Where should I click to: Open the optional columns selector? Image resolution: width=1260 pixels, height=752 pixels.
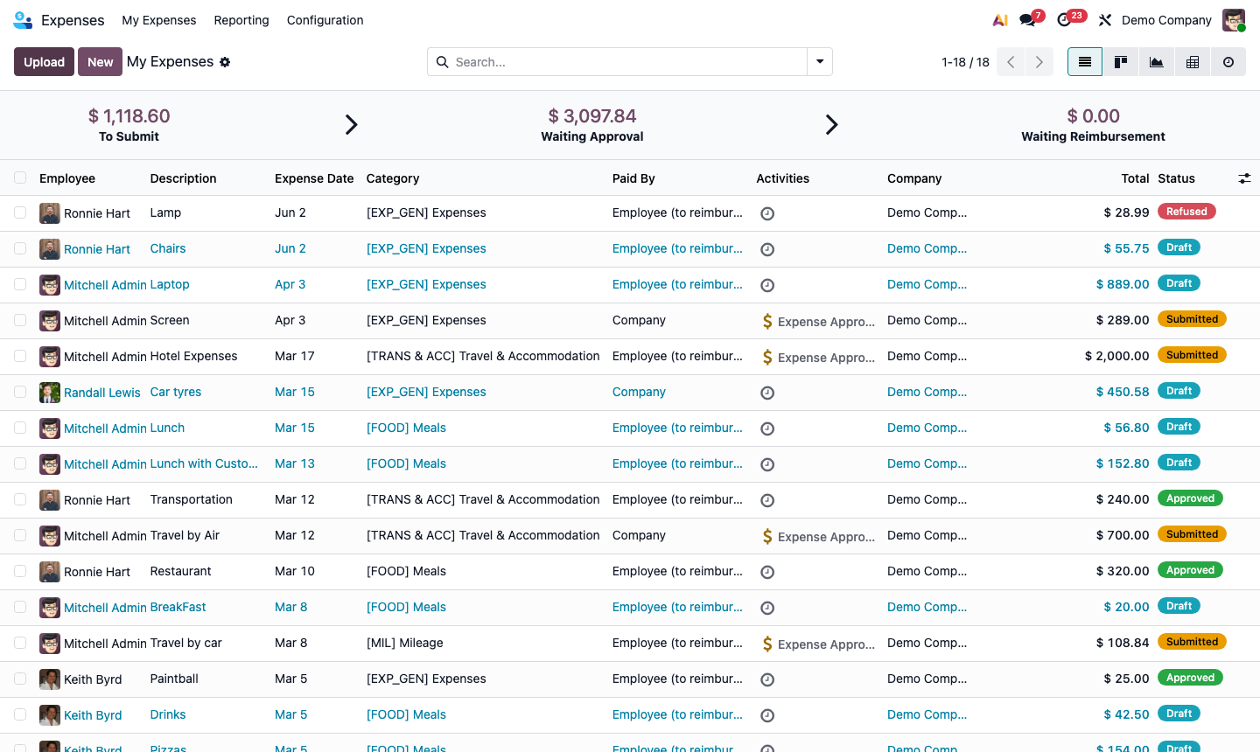point(1244,178)
